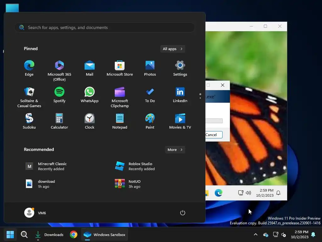Viewport: 322px width, 242px height.
Task: Open host clock and date 2:59 PM
Action: point(300,234)
